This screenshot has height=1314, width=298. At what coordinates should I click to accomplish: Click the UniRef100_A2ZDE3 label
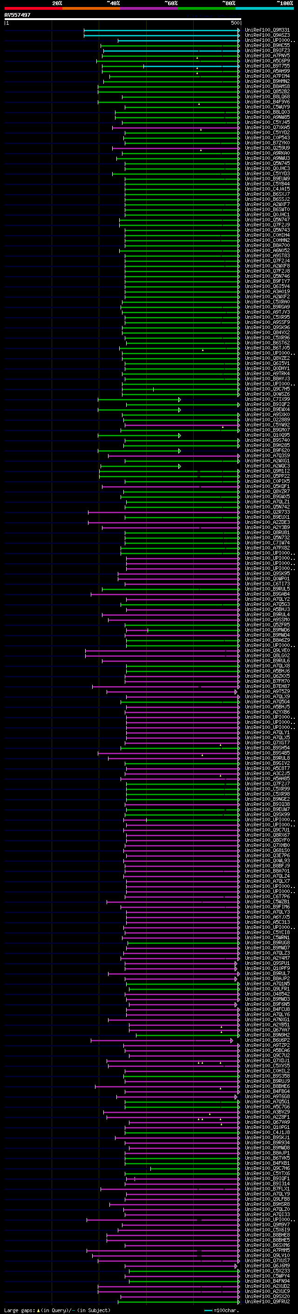click(x=267, y=523)
